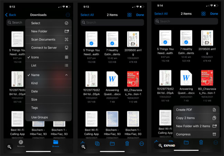Sort files by Tags

coord(49,108)
